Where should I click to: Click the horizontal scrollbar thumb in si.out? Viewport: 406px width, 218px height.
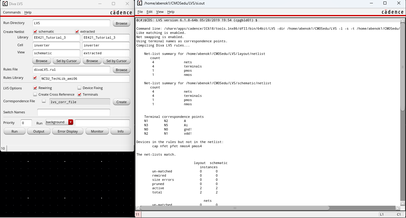pyautogui.click(x=235, y=208)
